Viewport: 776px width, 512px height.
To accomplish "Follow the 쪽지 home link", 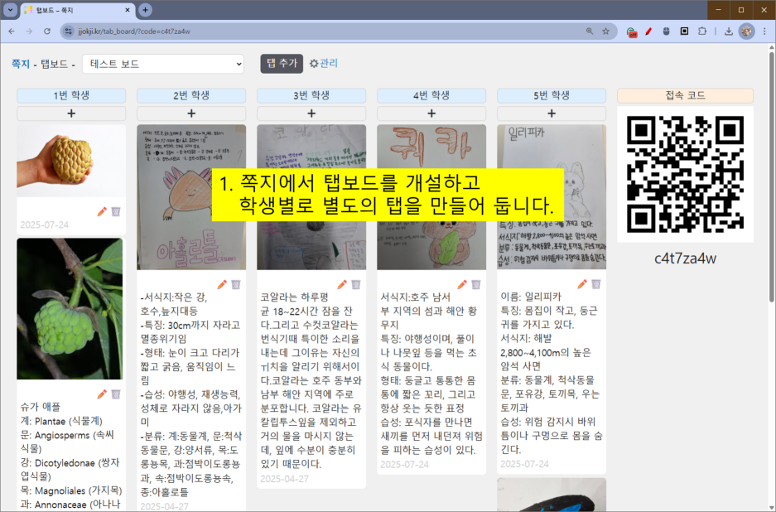I will pos(21,64).
